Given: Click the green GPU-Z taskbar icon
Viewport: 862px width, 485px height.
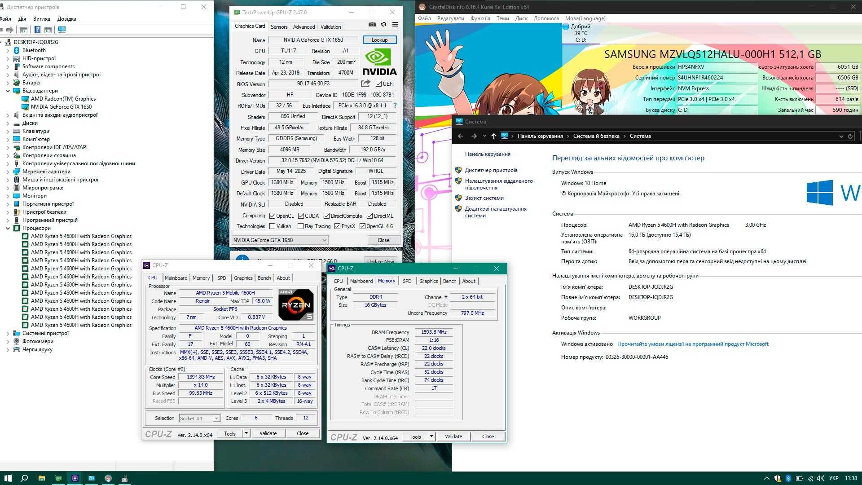Looking at the screenshot, I should pos(58,478).
